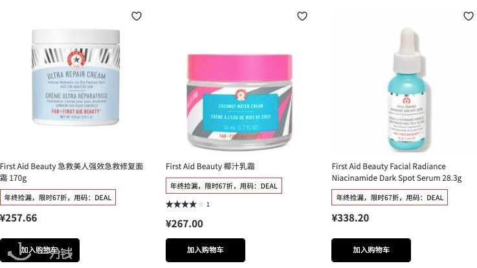Image resolution: width=477 pixels, height=268 pixels.
Task: Open First Aid Beauty 急救美人强效急救修复面霜 170g title
Action: click(71, 172)
